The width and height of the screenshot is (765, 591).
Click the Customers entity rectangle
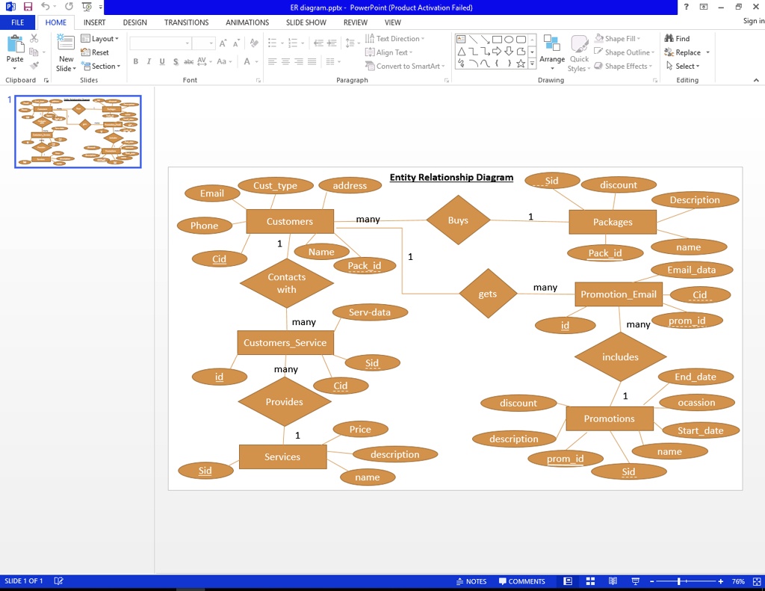(290, 222)
